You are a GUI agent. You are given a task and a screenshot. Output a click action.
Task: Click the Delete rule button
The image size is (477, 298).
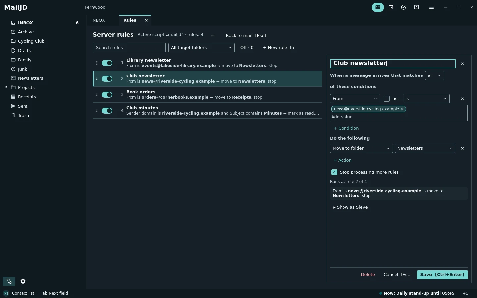(x=368, y=275)
